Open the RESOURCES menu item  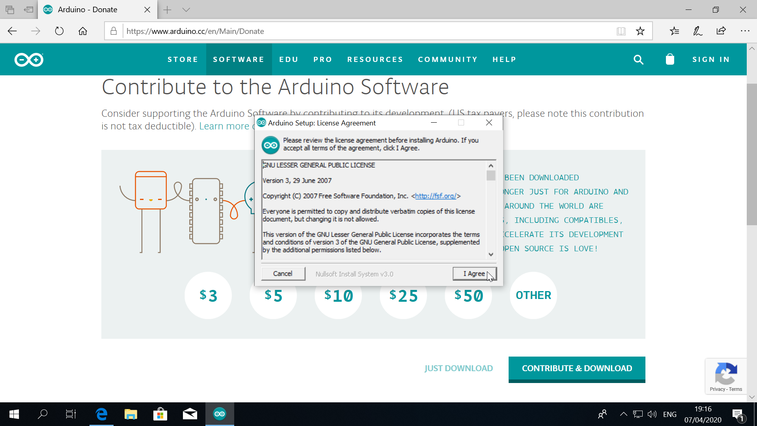[x=375, y=60]
